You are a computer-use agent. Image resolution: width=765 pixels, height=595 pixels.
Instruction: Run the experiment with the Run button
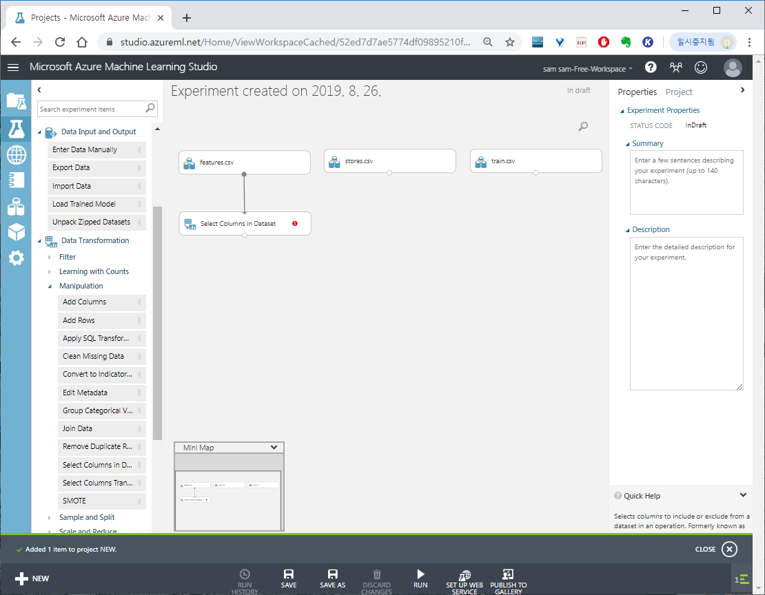pos(420,578)
